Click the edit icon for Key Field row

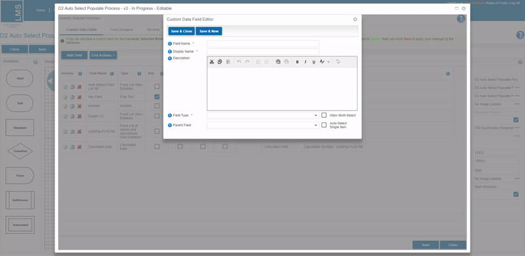pyautogui.click(x=66, y=98)
